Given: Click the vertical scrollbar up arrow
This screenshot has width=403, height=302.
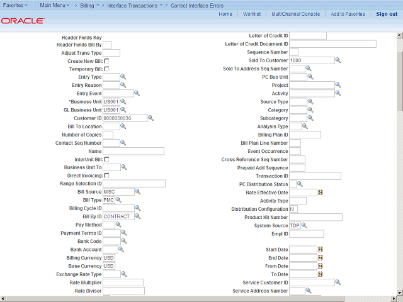Looking at the screenshot, I should point(400,35).
